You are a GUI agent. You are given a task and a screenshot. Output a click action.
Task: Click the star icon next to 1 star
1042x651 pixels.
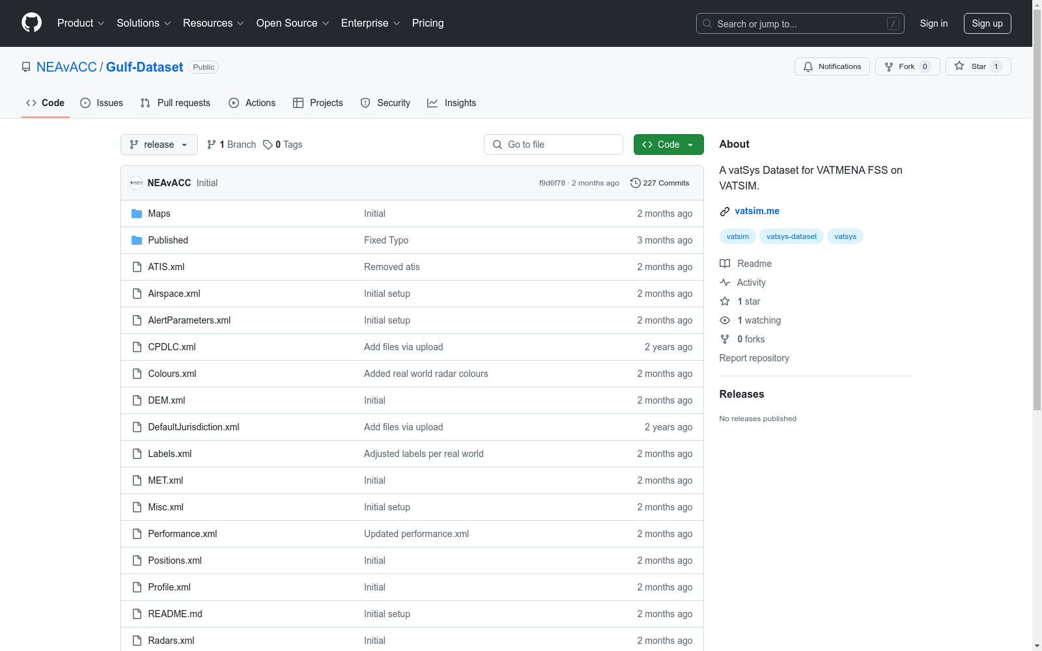coord(725,301)
